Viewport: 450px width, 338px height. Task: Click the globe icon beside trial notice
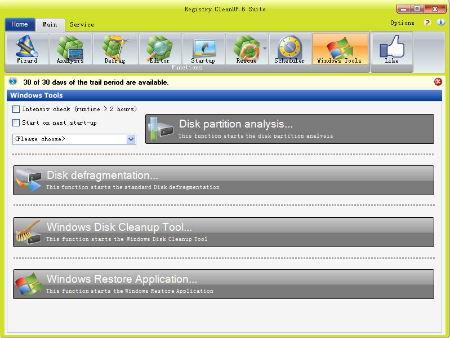coord(13,81)
